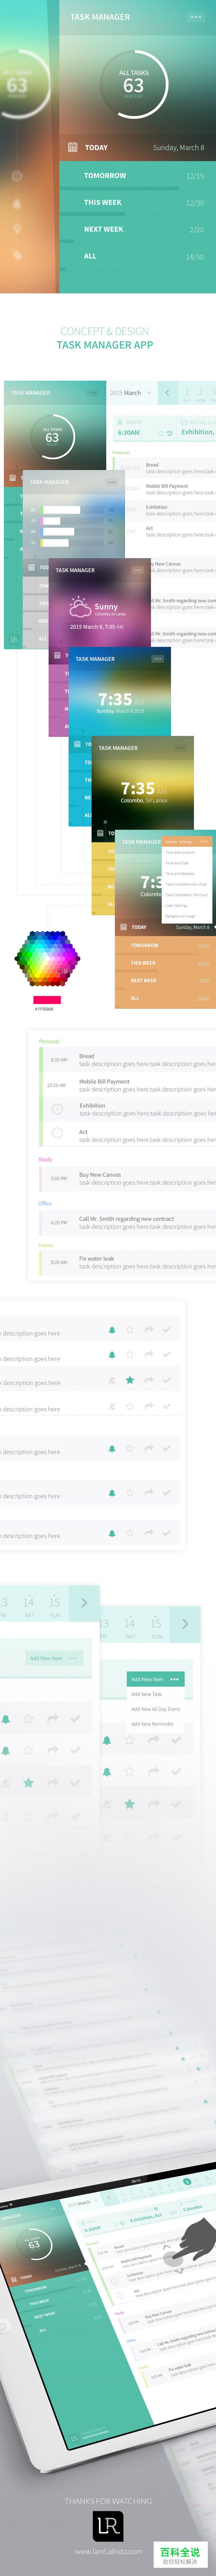Pick a color from the hexagon palette
The image size is (216, 2576).
(47, 958)
